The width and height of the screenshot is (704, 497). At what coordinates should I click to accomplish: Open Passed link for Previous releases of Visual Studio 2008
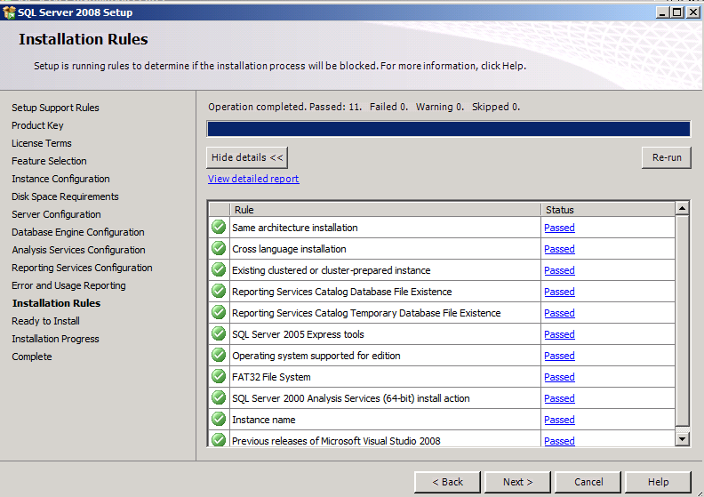[559, 441]
